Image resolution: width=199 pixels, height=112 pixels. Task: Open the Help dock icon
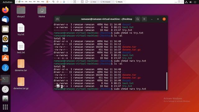(5, 68)
